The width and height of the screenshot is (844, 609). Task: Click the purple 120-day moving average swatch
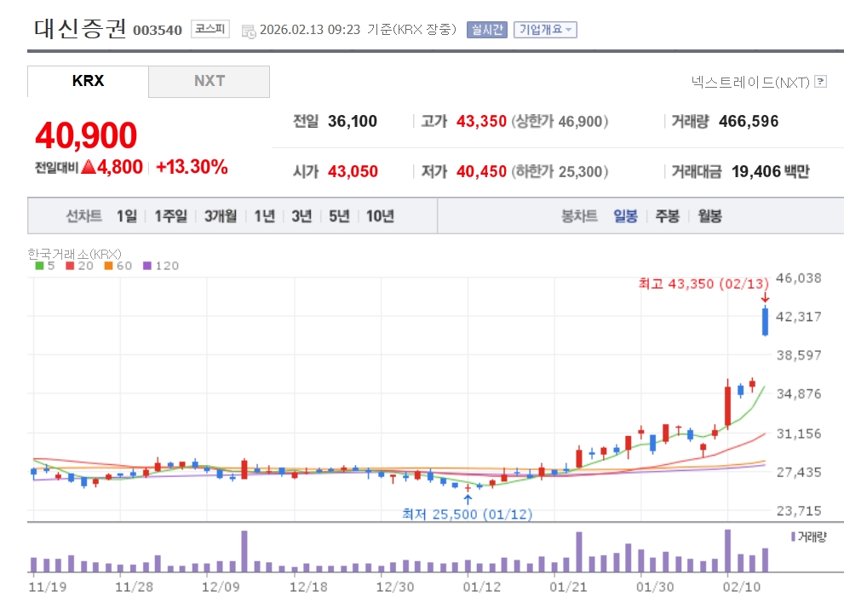(x=146, y=266)
